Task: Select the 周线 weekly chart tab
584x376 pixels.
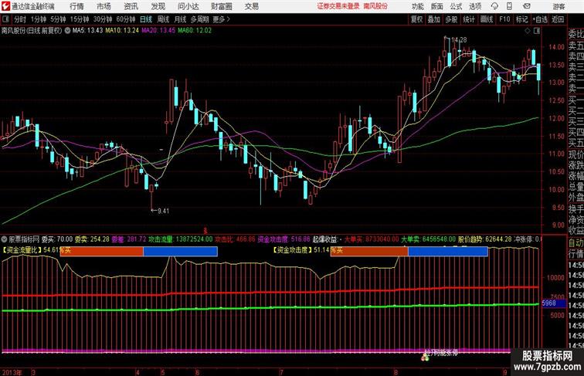Action: [x=163, y=19]
